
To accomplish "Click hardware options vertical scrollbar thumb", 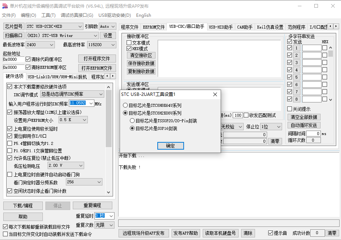I will (x=109, y=119).
